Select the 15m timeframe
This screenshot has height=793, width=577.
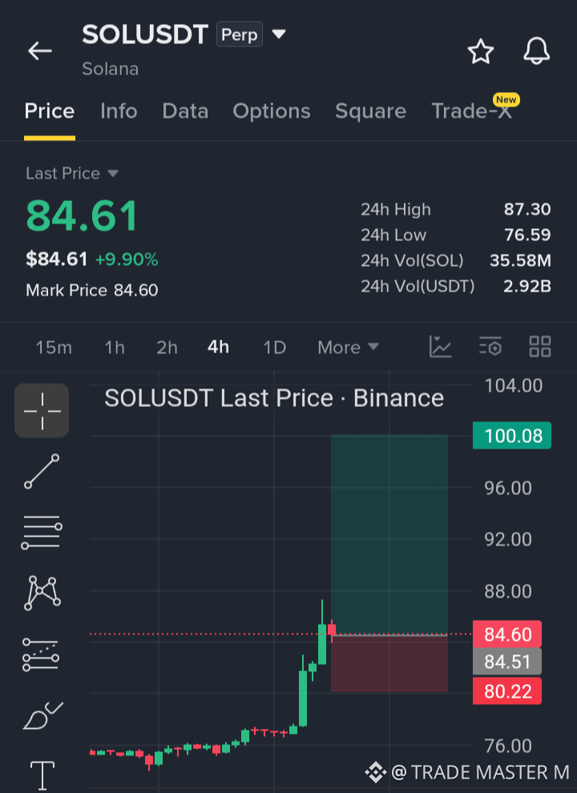pyautogui.click(x=54, y=348)
